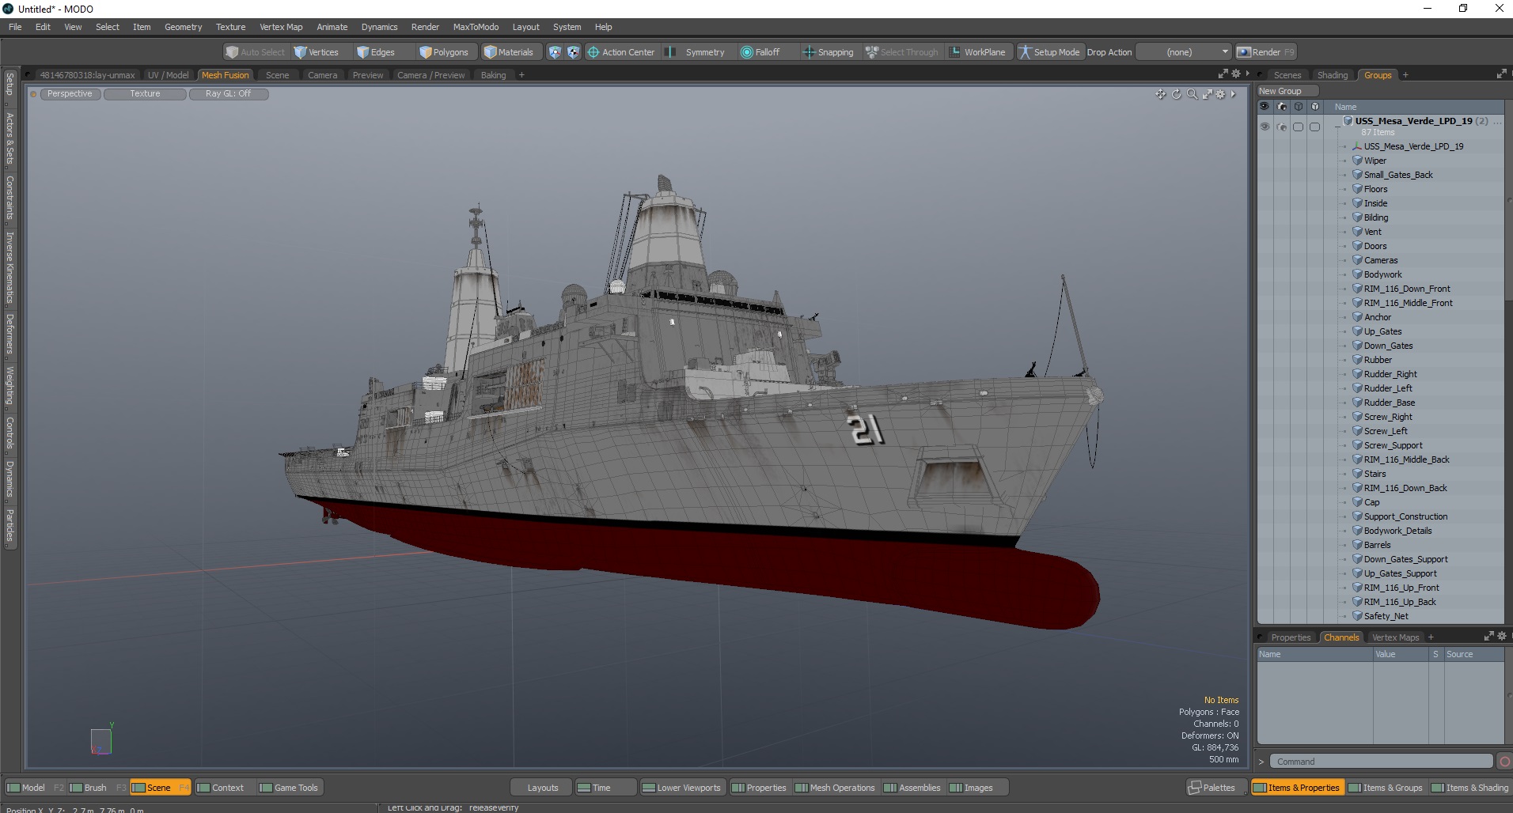Add a new tab next to Vertex Maps
Screen dimensions: 1513x813
click(x=1431, y=637)
